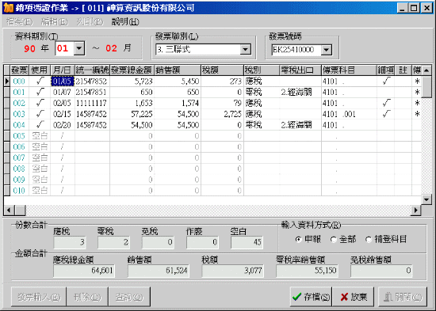Click the 關閉 close button at bottom
The image size is (436, 311).
tap(403, 297)
